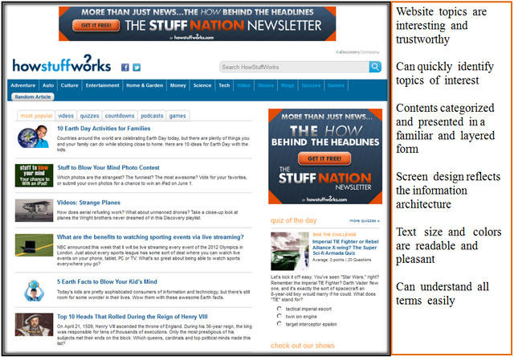
Task: Open the Entertainment navigation item
Action: click(103, 85)
